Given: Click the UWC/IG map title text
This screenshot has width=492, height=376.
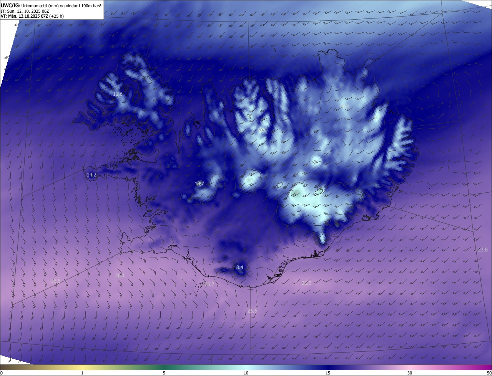Looking at the screenshot, I should [51, 5].
